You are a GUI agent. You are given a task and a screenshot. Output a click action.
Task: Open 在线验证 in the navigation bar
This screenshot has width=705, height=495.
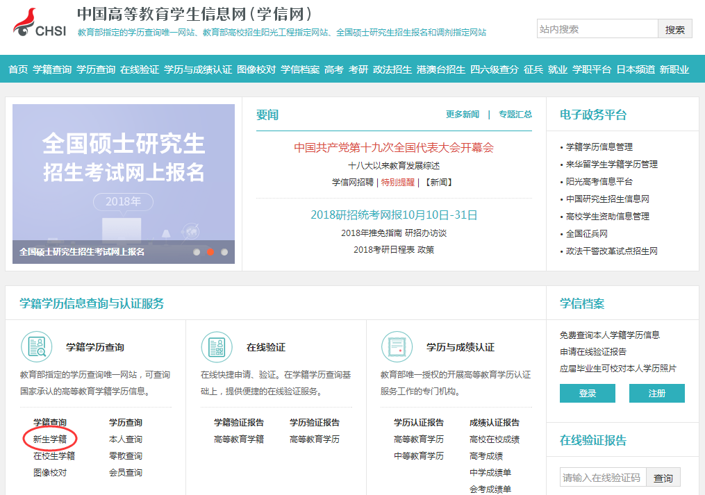pyautogui.click(x=140, y=69)
